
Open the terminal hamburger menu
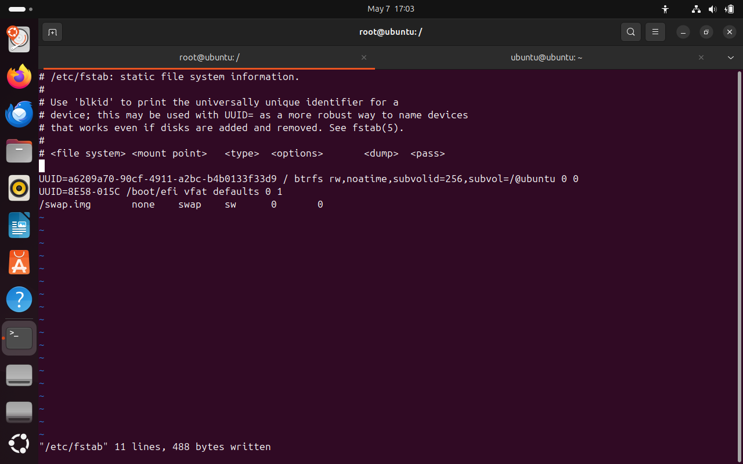pyautogui.click(x=655, y=32)
